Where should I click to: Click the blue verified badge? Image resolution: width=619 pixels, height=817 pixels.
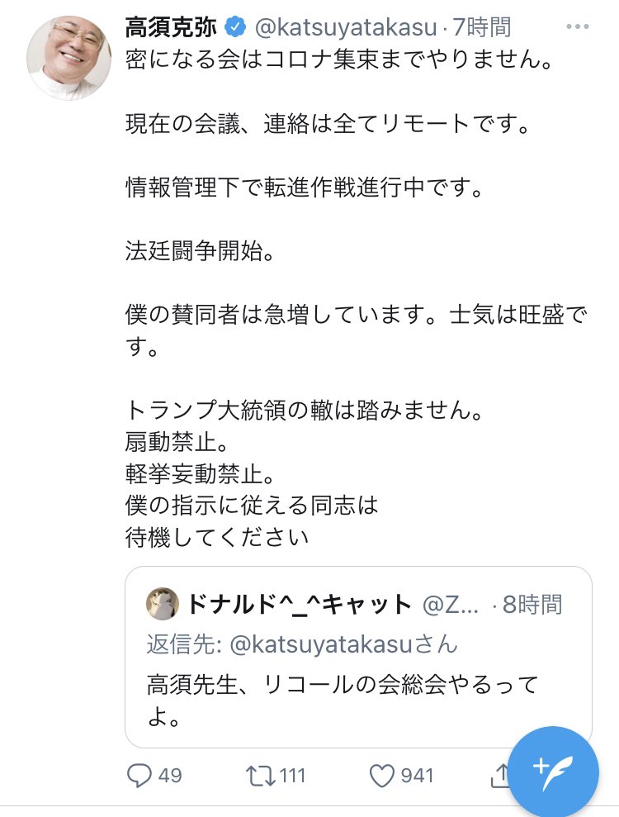pos(234,27)
